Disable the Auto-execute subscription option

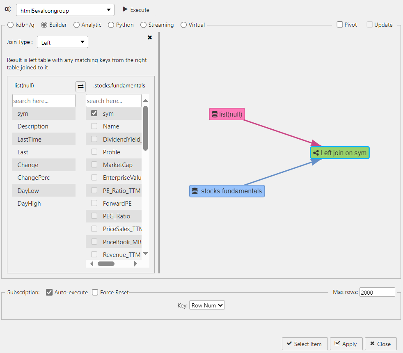[x=50, y=292]
